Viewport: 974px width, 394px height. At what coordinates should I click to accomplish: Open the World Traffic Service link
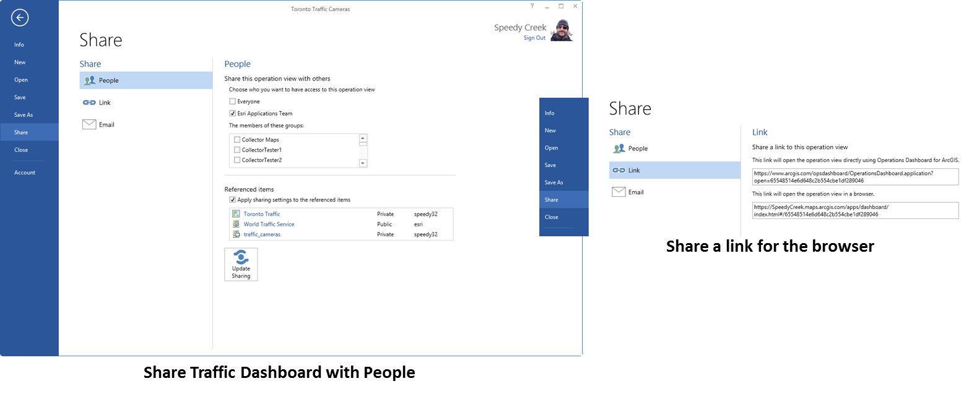[269, 224]
